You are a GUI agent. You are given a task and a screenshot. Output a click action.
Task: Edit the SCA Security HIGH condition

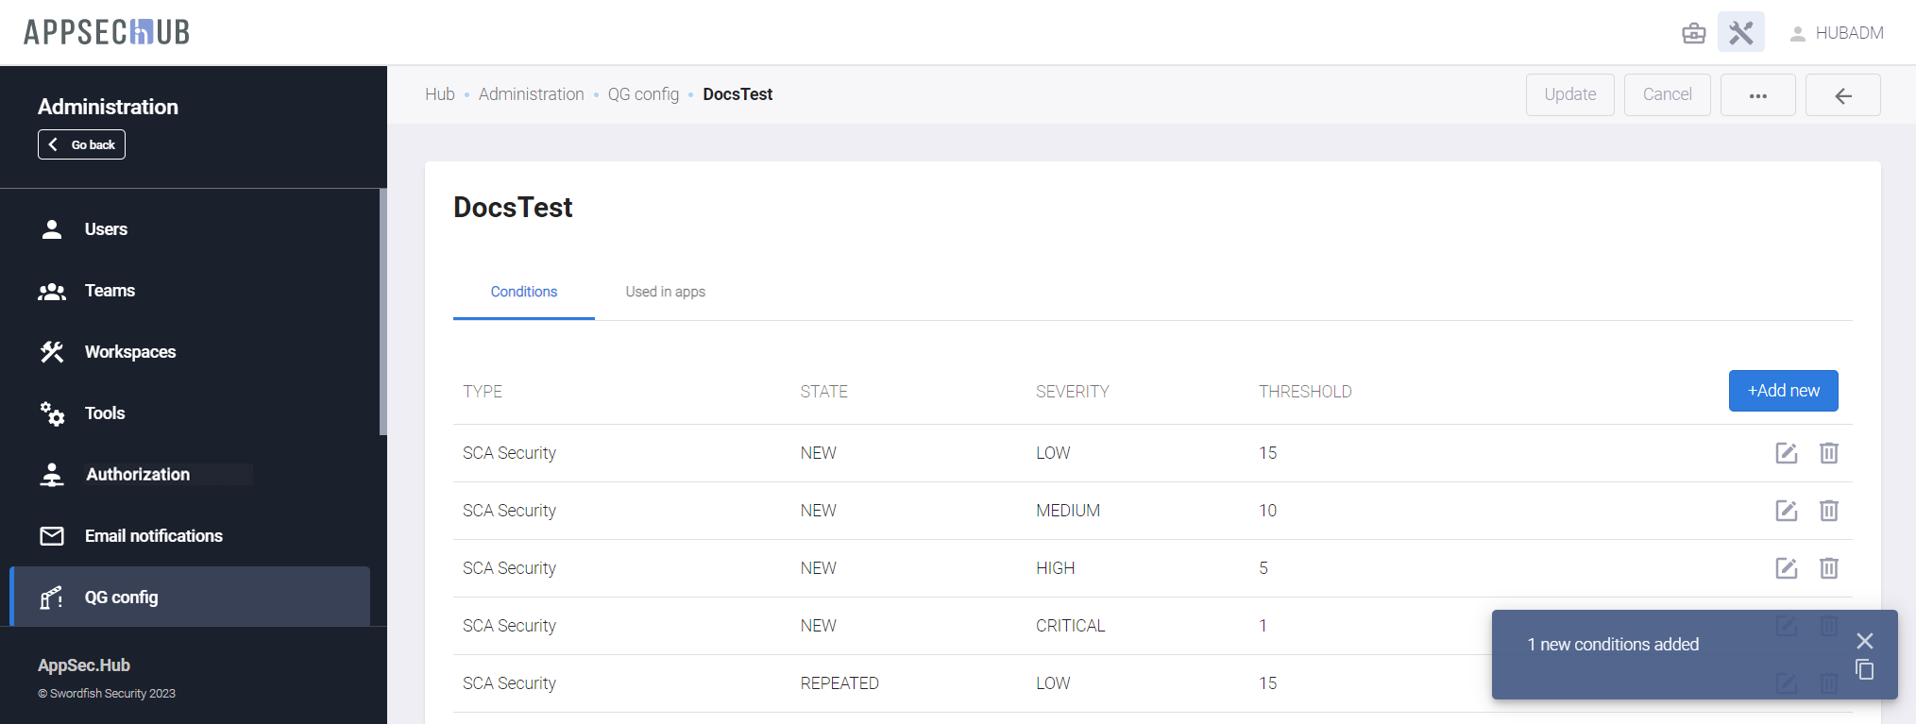(x=1786, y=568)
